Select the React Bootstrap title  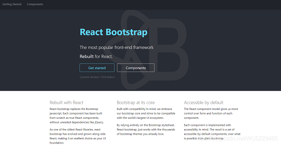tap(113, 32)
